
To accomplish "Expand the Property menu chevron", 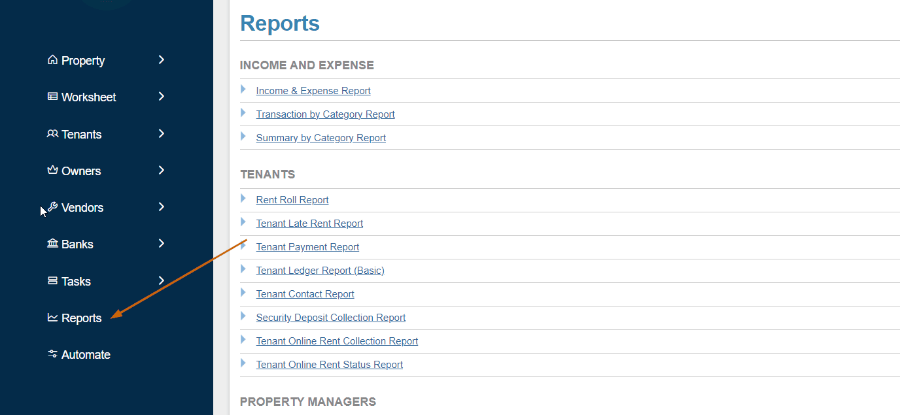I will (162, 60).
